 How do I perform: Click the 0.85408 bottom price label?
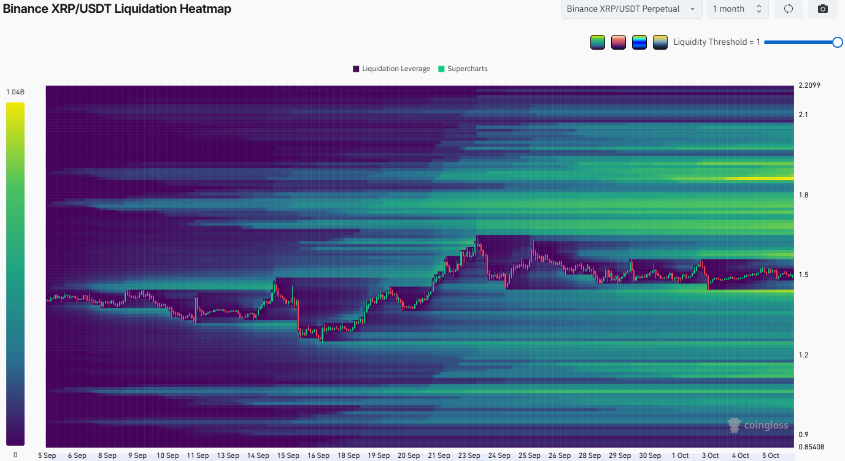click(x=810, y=446)
